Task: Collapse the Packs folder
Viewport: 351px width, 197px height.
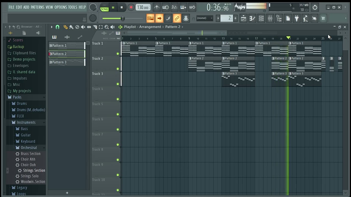Action: (x=17, y=97)
